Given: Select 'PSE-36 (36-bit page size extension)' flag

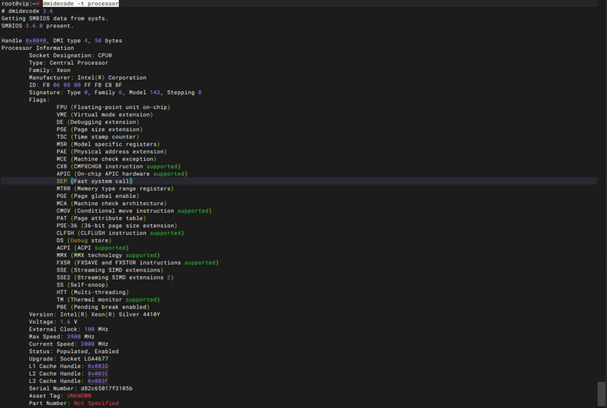Looking at the screenshot, I should (x=117, y=226).
